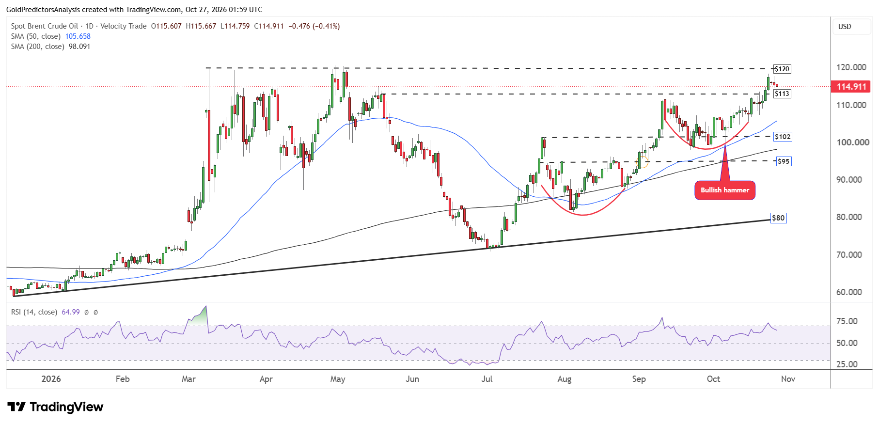Select the $120 resistance level label

click(x=782, y=69)
